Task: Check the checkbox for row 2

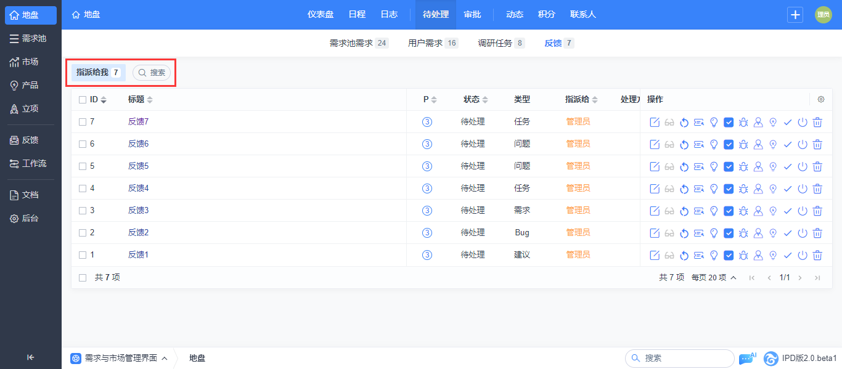Action: (83, 233)
